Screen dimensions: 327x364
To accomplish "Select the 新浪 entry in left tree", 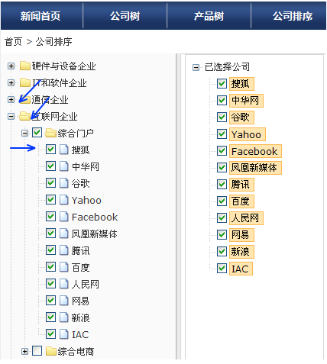I will click(80, 317).
